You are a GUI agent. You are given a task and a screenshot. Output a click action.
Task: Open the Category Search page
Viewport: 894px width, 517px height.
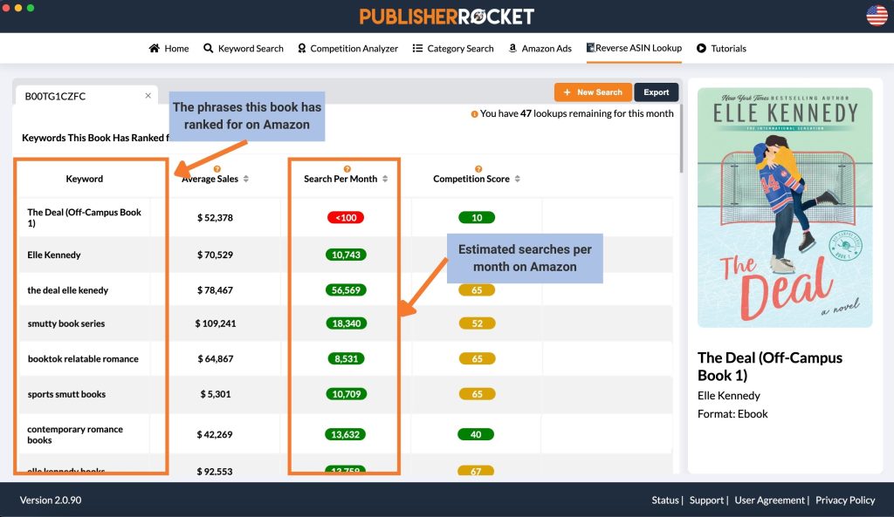point(453,49)
